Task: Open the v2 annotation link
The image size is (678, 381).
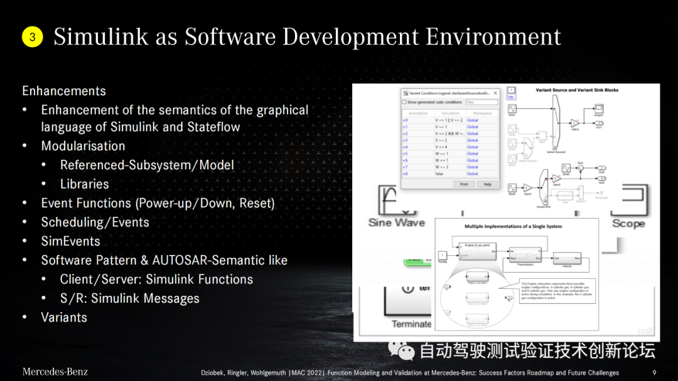Action: point(405,133)
